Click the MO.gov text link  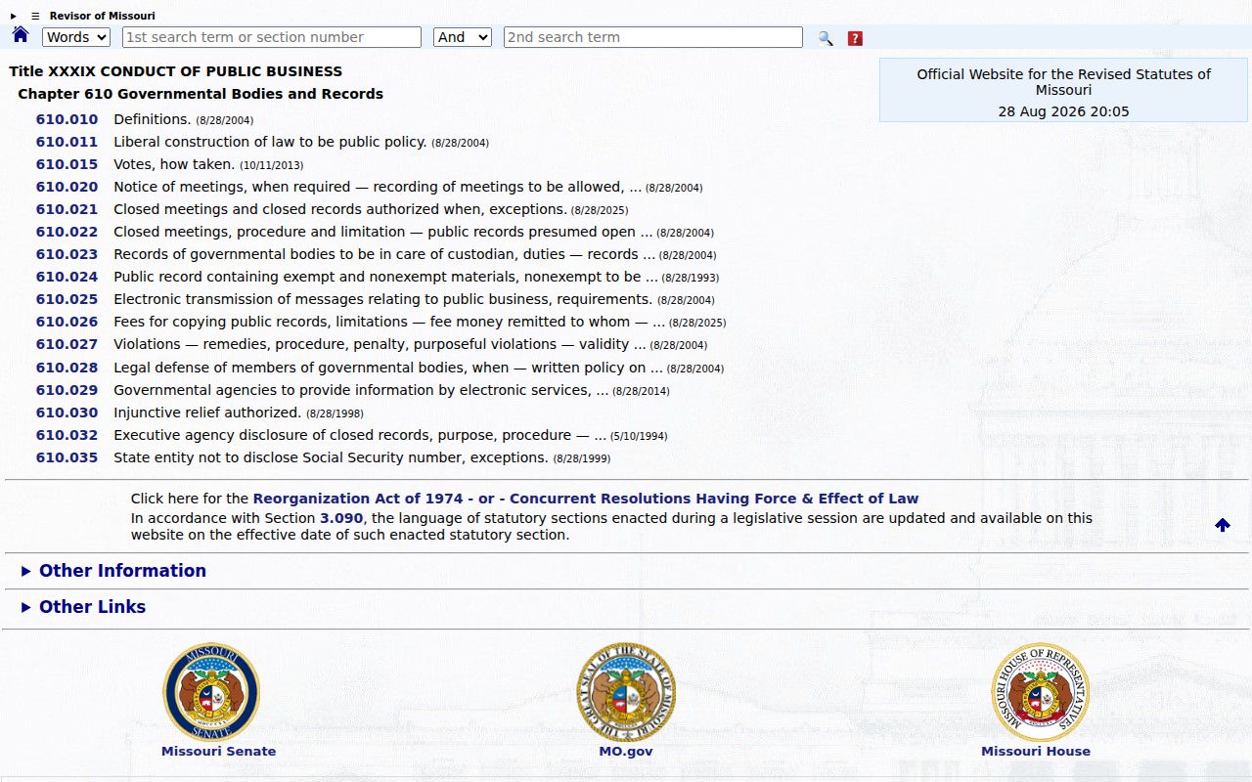click(x=626, y=752)
